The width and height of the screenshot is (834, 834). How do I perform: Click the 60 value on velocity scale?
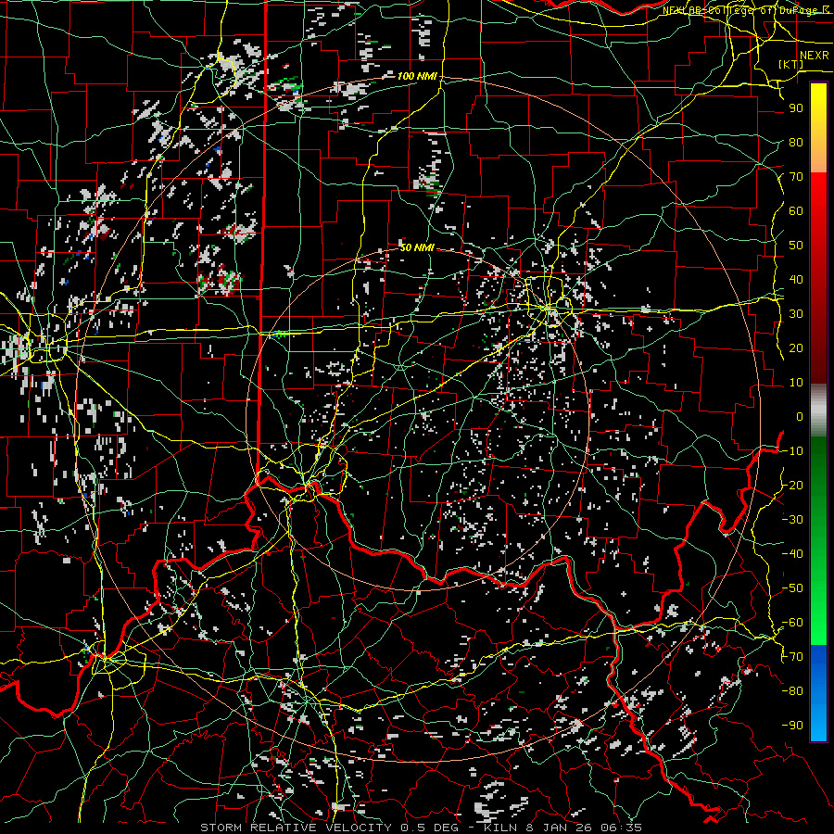(796, 211)
